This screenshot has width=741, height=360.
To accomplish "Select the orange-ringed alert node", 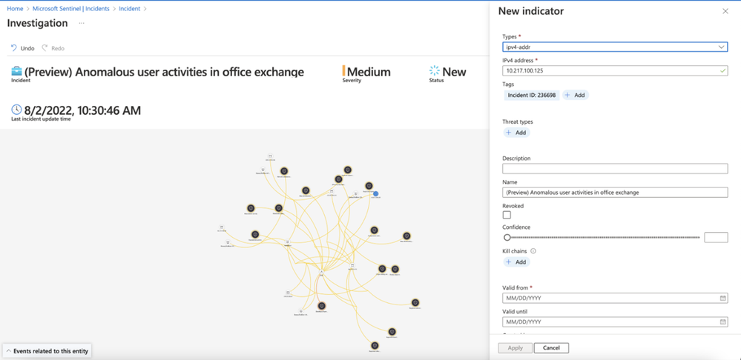I will coord(321,306).
